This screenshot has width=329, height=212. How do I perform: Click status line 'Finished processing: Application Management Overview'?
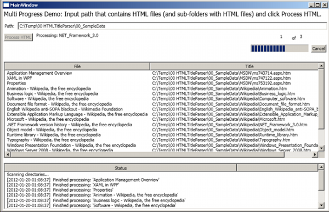tap(83, 180)
